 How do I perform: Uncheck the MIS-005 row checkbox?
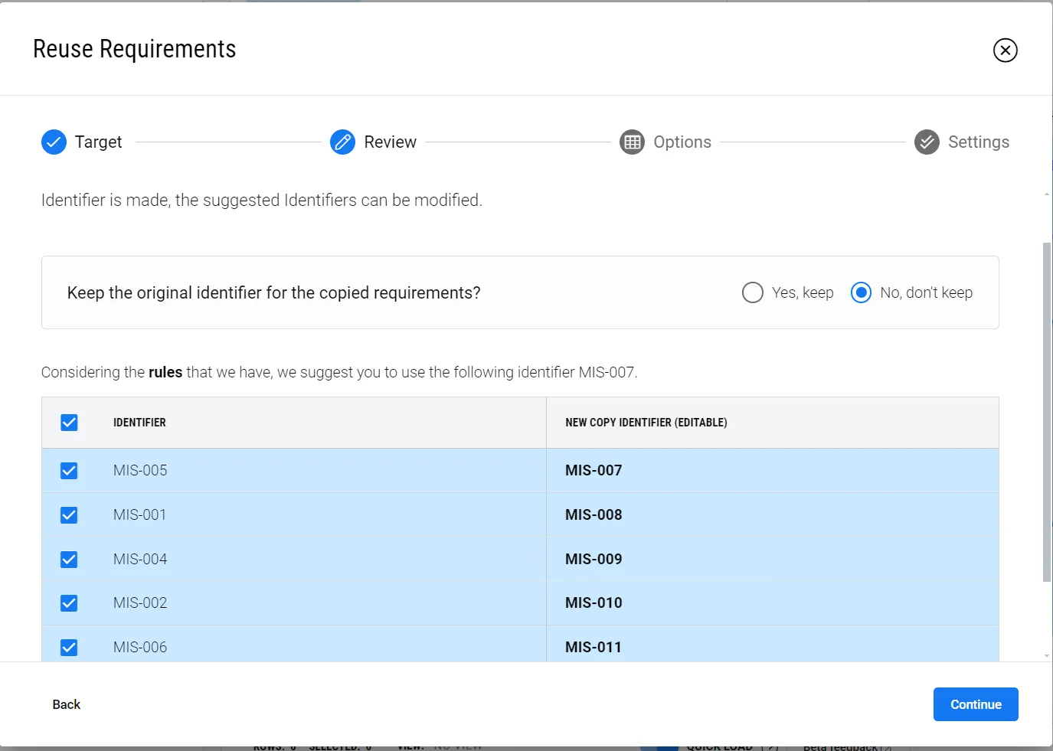tap(69, 471)
